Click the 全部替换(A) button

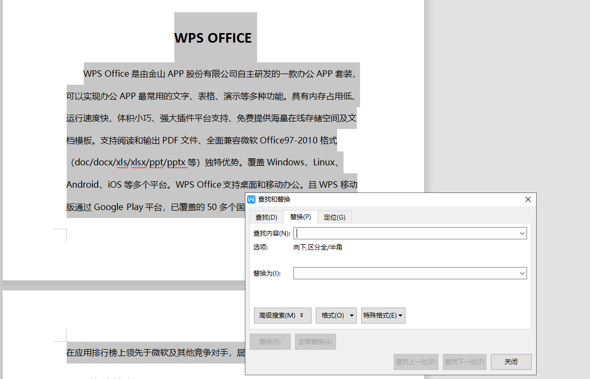tap(315, 342)
